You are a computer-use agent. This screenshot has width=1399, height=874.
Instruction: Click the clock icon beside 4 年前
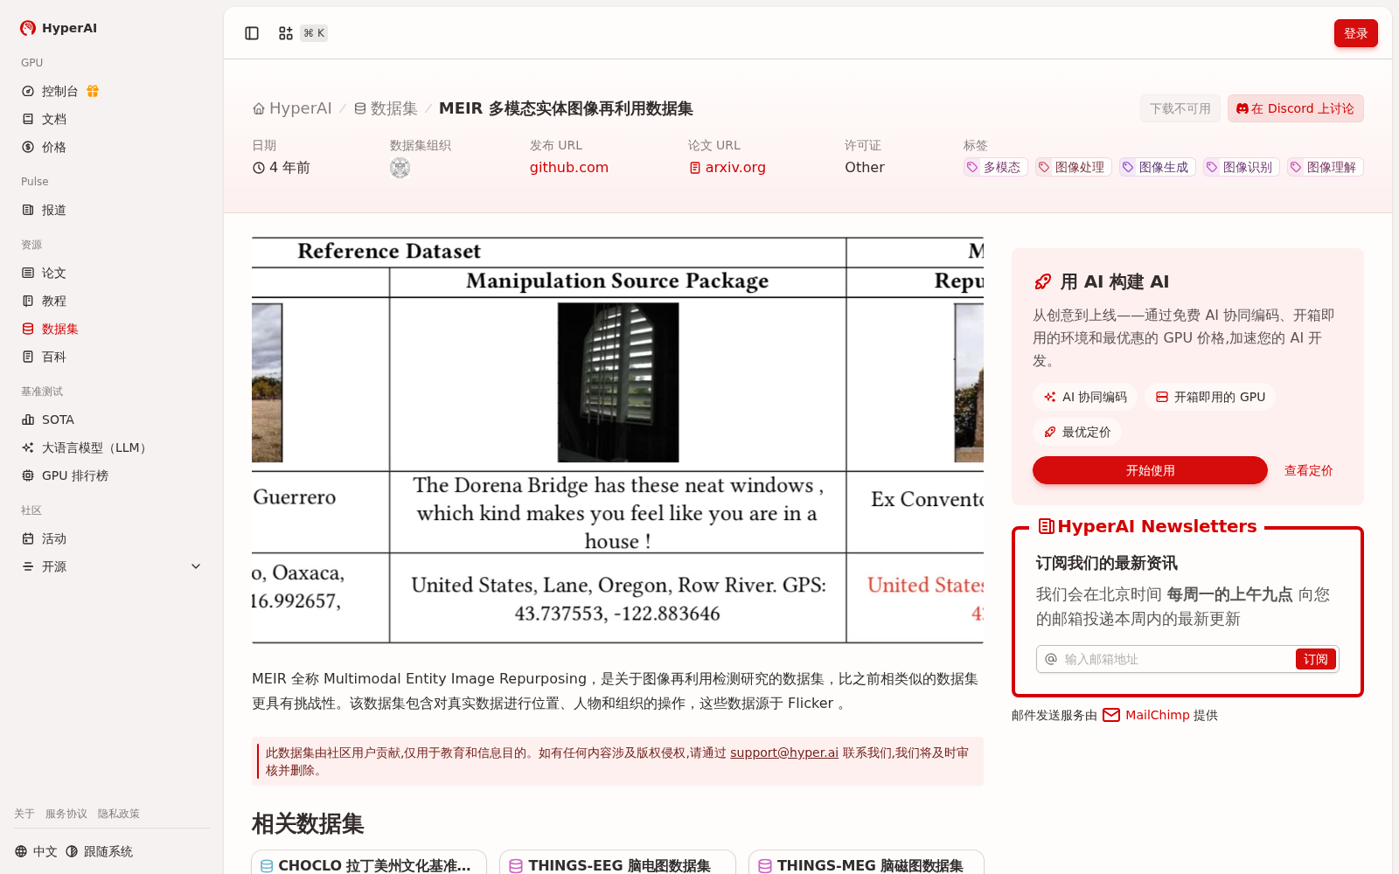click(x=259, y=168)
